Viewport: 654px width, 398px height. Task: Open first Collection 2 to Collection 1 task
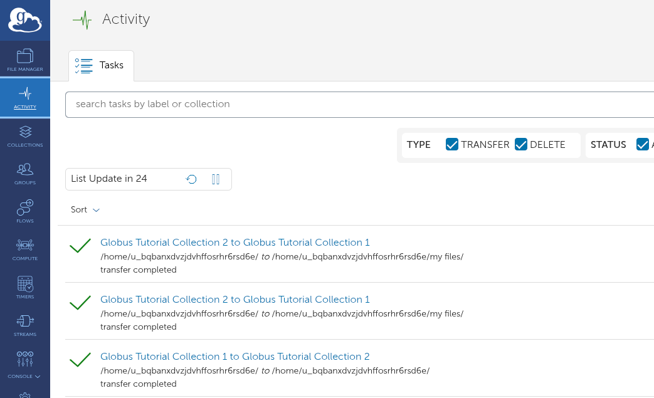235,243
